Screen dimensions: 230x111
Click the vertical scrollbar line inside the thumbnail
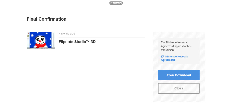click(54, 40)
